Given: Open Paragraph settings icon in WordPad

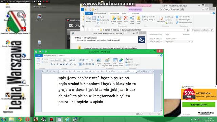Looking at the screenshot, I should [93, 64].
